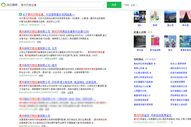Open the 黄果树瀑布 waterfall thumbnail
191x127 pixels.
pos(185,42)
